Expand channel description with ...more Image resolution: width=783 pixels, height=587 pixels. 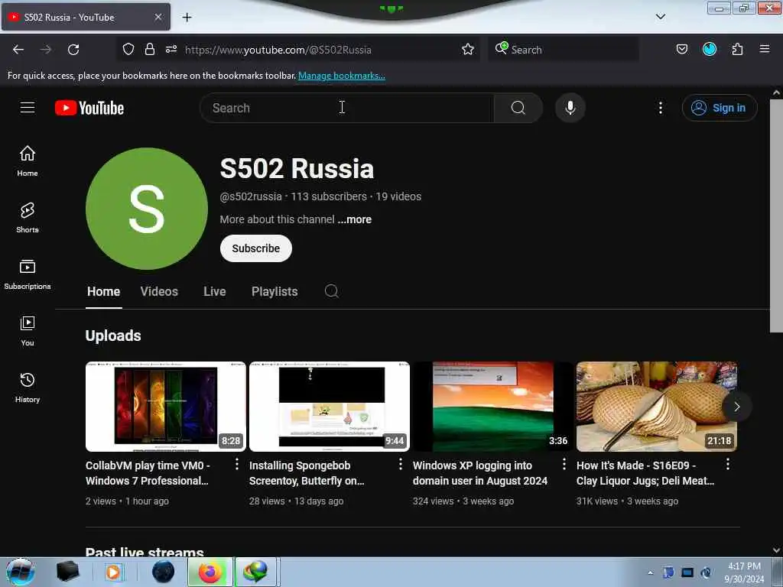[x=355, y=219]
